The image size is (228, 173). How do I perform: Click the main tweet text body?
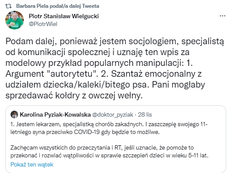[115, 69]
